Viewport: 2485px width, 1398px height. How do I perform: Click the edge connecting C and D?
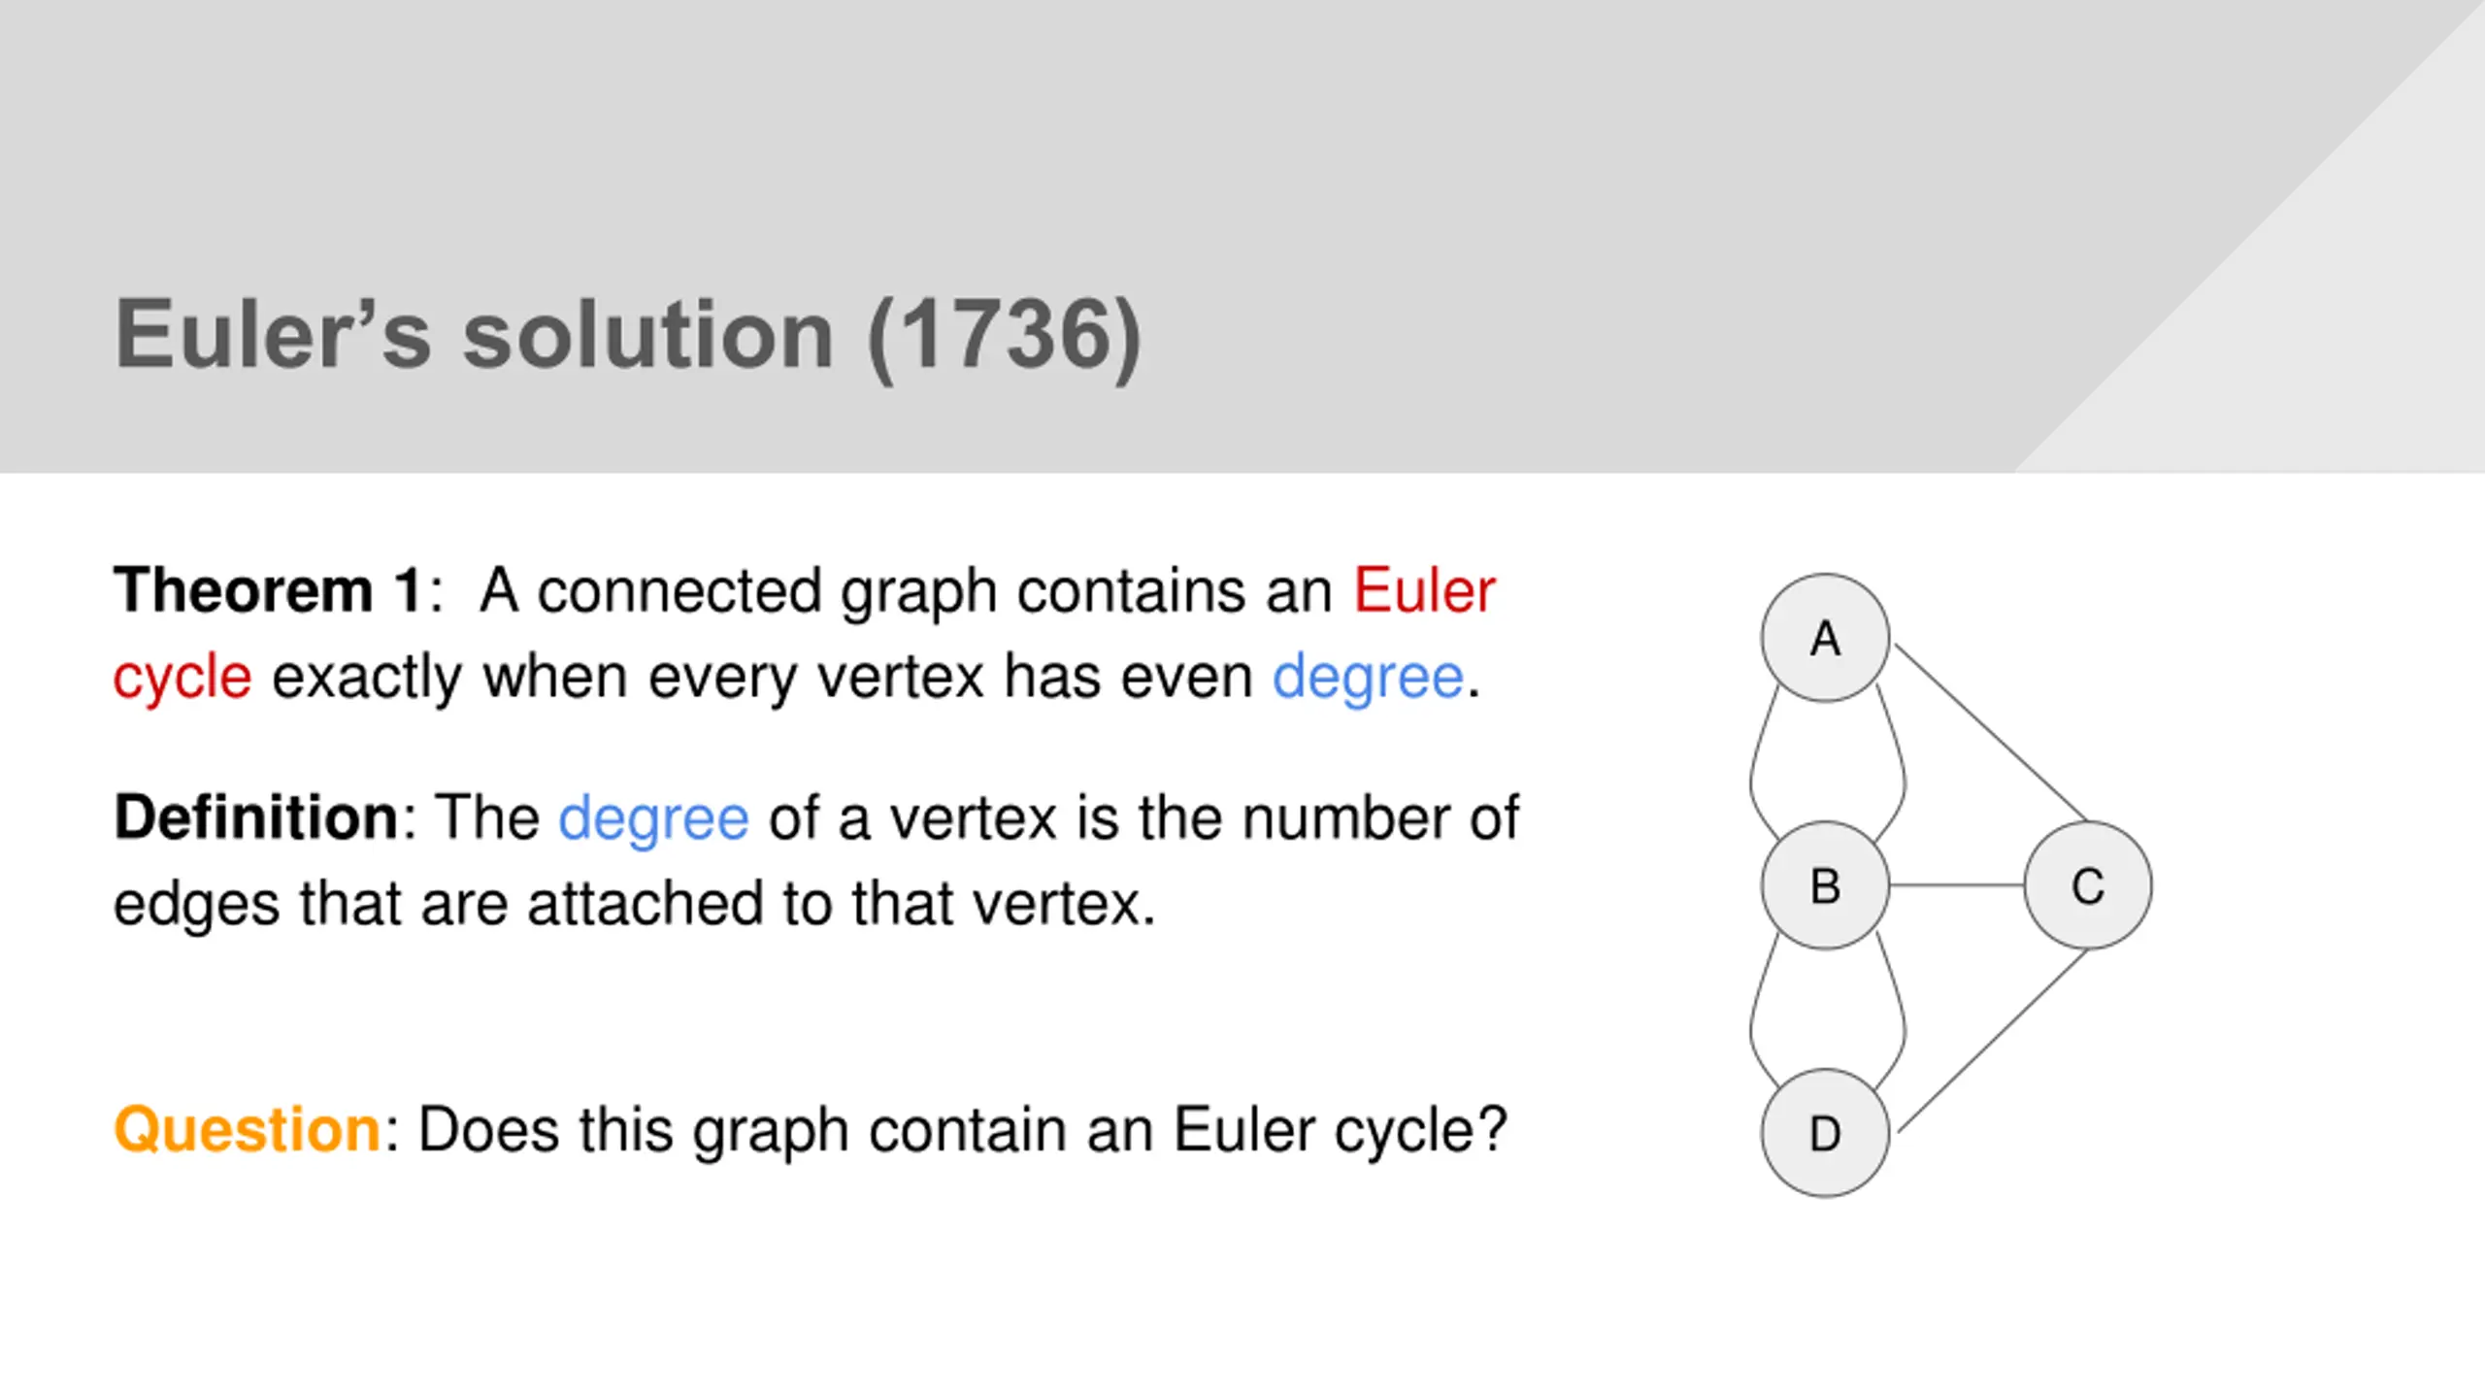point(1993,1041)
